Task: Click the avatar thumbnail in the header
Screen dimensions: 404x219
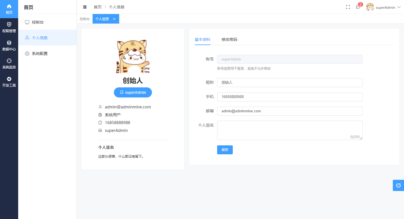Action: (370, 7)
